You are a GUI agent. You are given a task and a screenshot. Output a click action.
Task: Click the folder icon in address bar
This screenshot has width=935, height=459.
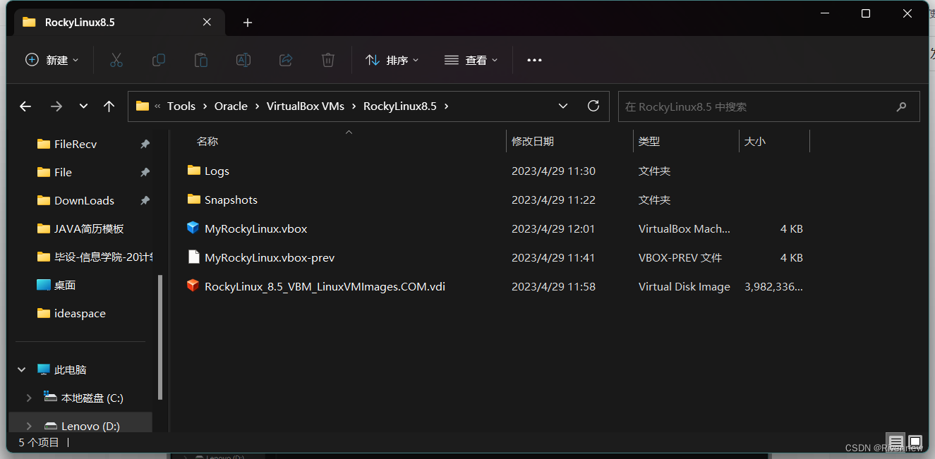click(x=143, y=106)
